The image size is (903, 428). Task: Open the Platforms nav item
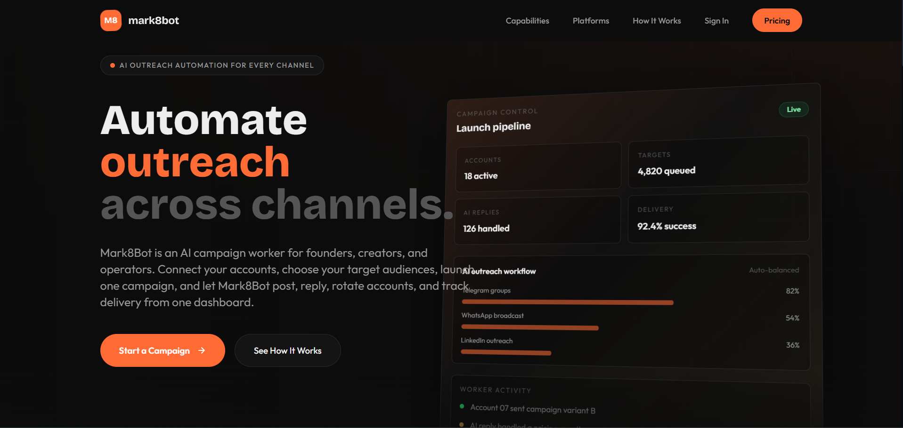coord(591,21)
